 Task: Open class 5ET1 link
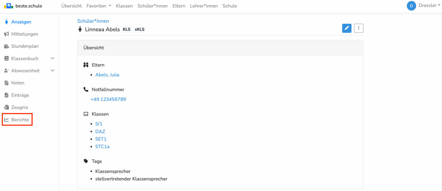(x=101, y=139)
